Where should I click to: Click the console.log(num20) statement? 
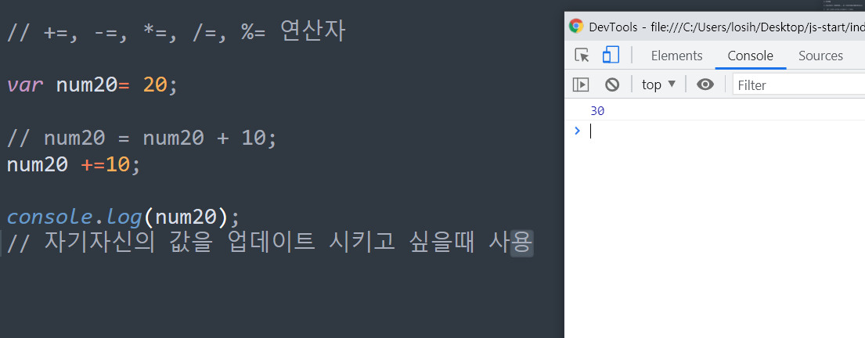pos(124,218)
